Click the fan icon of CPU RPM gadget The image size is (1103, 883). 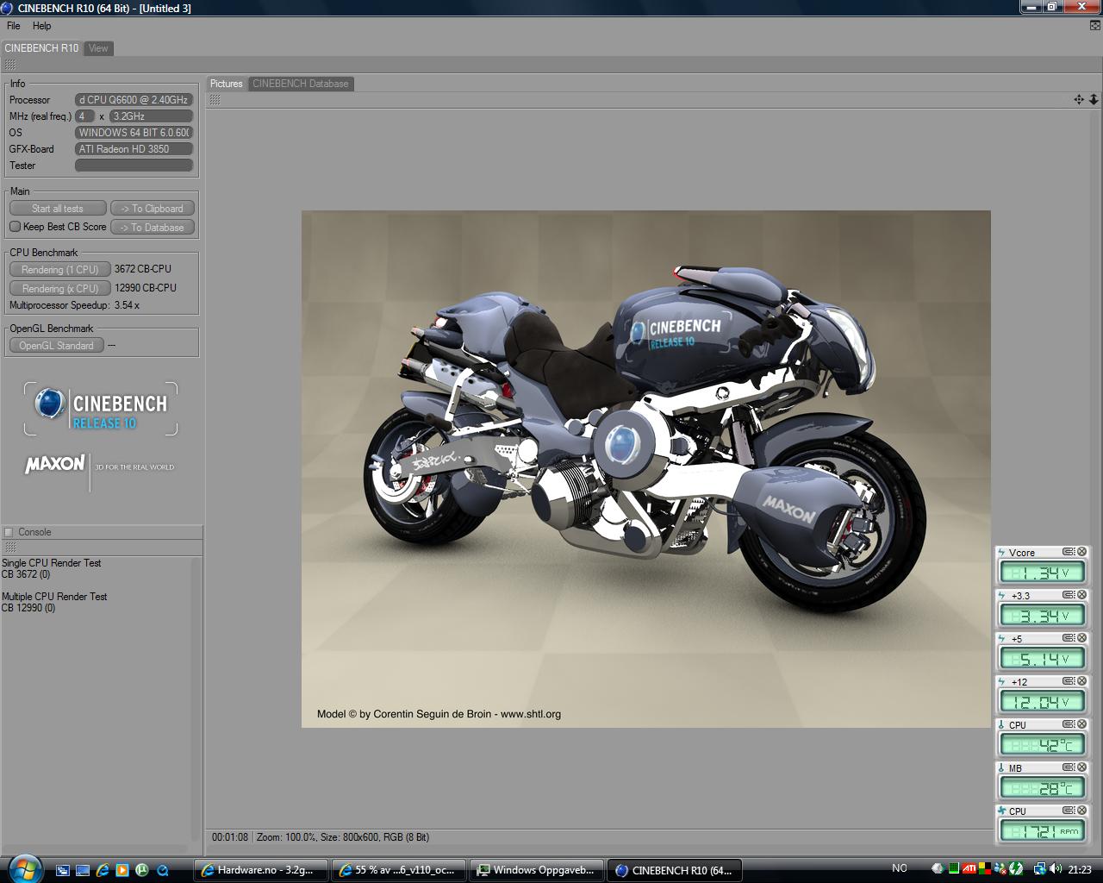pyautogui.click(x=1001, y=811)
